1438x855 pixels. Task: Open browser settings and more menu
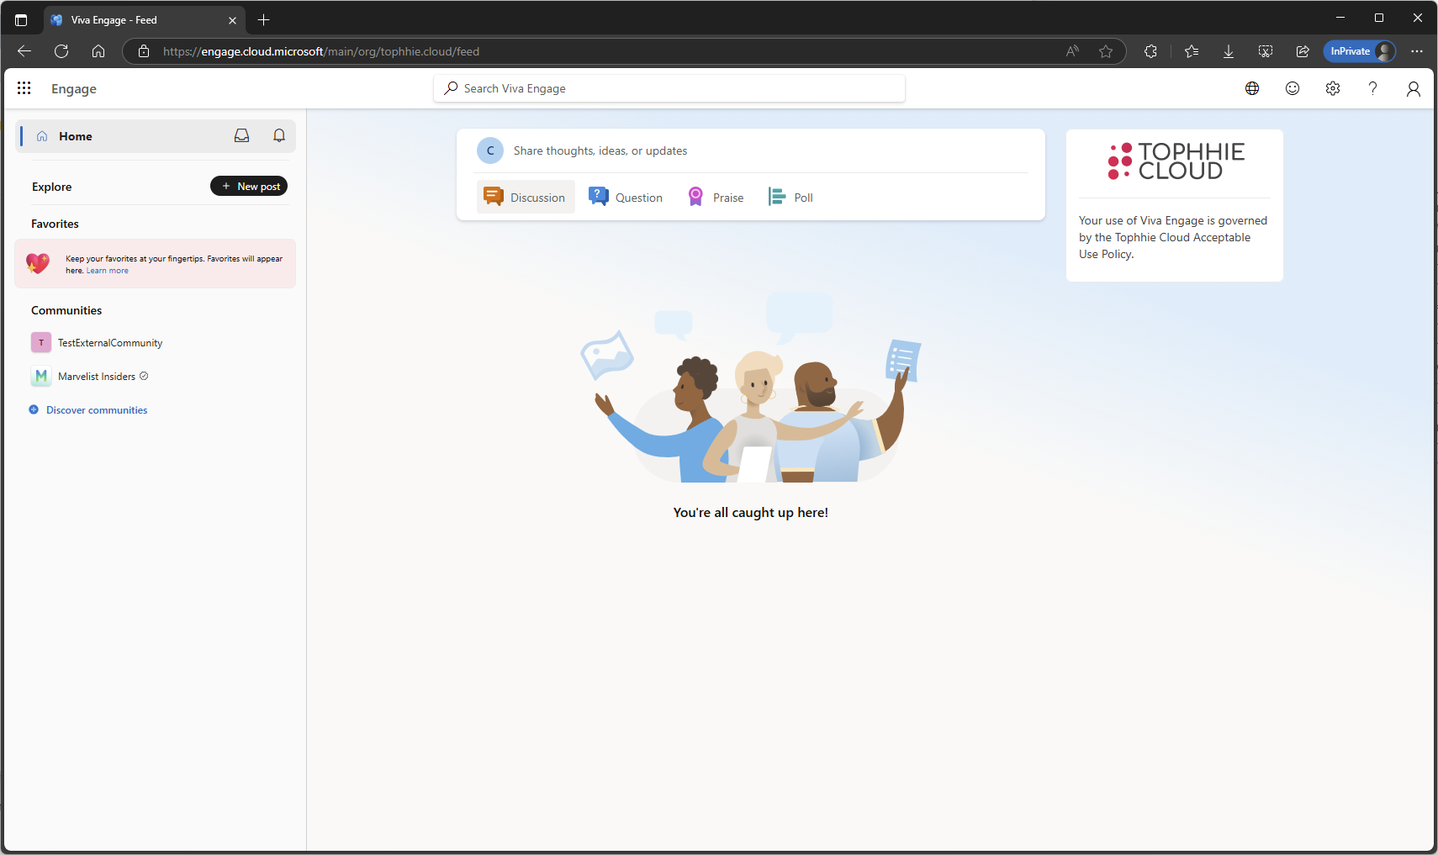1417,51
